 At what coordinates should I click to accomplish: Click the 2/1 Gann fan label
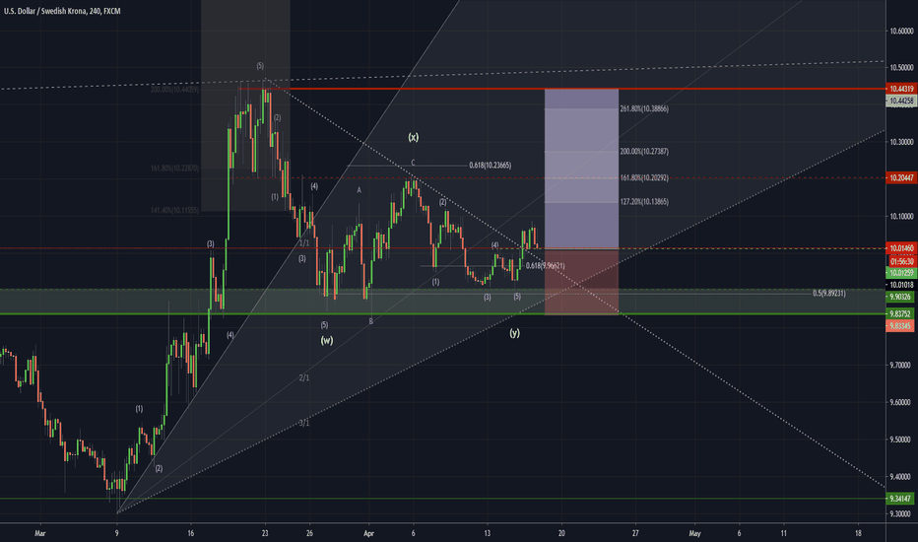[x=303, y=378]
